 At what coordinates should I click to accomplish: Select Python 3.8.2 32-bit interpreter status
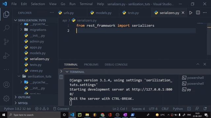tap(17, 109)
